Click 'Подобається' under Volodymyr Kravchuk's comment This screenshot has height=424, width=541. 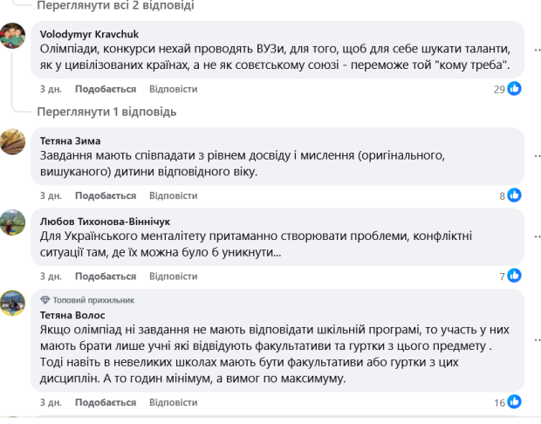(106, 89)
